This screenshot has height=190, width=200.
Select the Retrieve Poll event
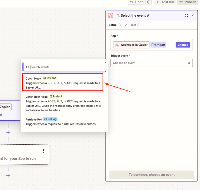pyautogui.click(x=64, y=121)
